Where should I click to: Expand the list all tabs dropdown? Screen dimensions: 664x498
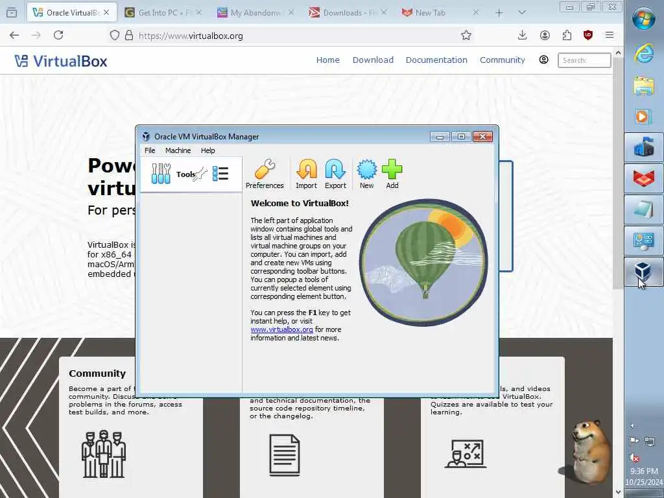522,13
